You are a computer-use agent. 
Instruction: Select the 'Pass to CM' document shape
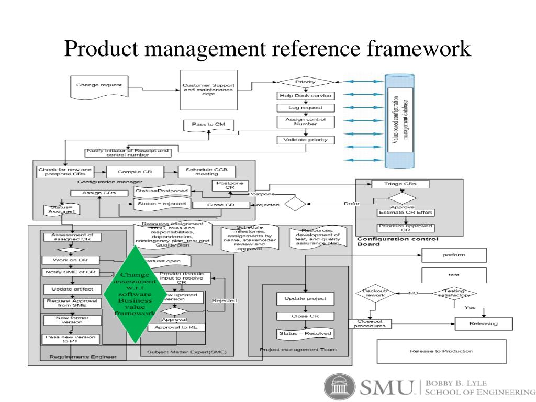point(208,125)
